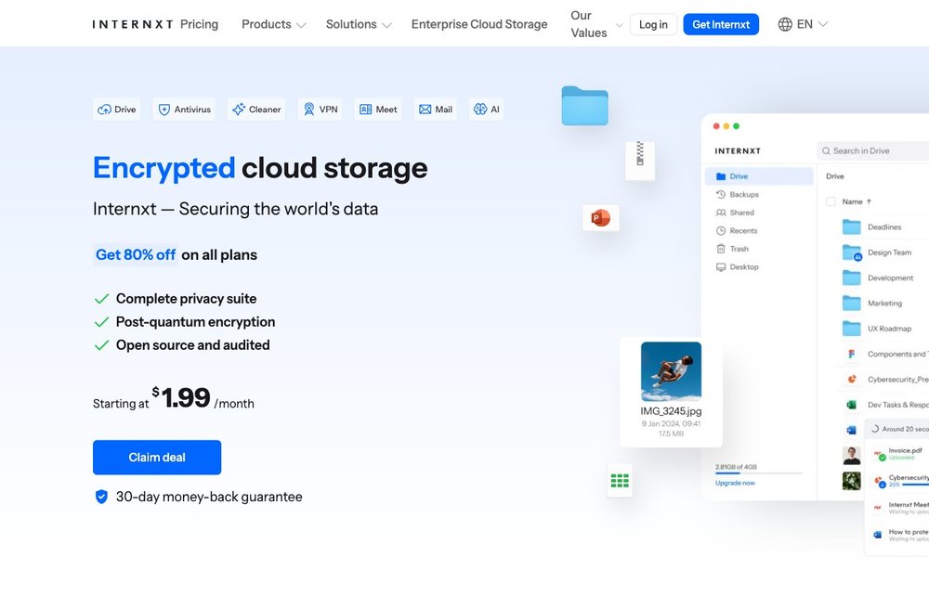The height and width of the screenshot is (595, 929).
Task: Click the Claim deal button
Action: 157,457
